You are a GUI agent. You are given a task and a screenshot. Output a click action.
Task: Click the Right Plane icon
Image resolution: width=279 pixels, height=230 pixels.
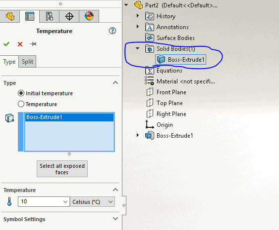(150, 114)
